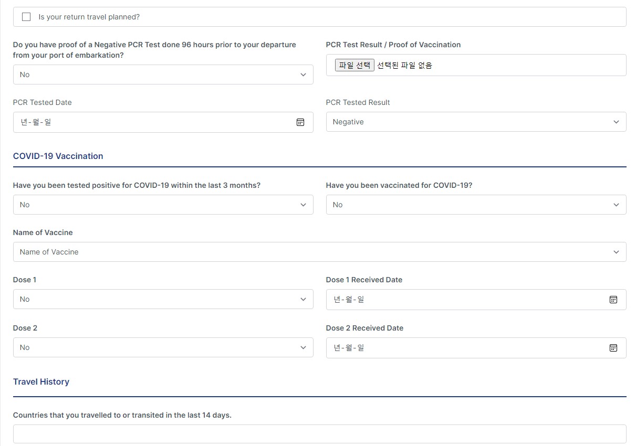Click the Dose 1 Received Date field
Screen dimensions: 636x446
coord(476,300)
